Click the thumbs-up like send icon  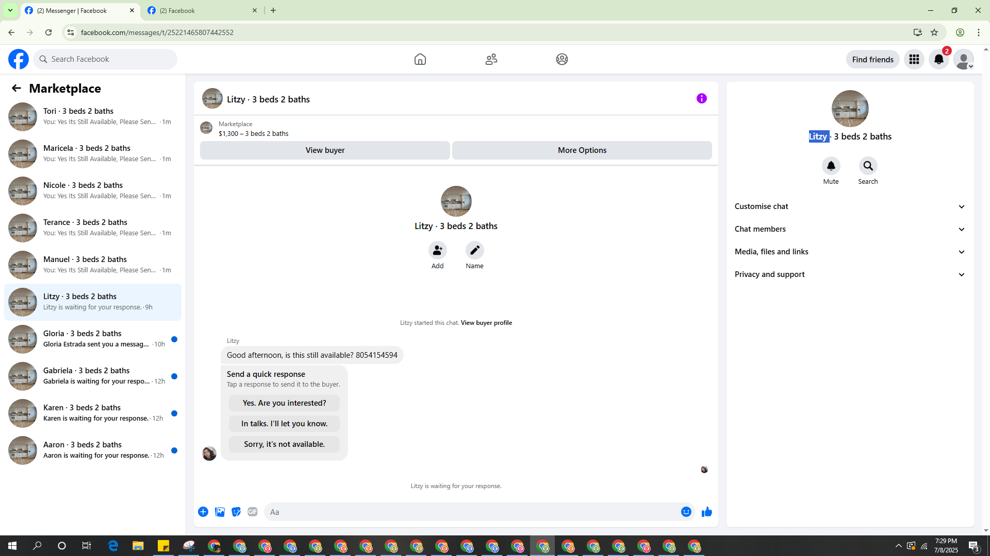(706, 512)
